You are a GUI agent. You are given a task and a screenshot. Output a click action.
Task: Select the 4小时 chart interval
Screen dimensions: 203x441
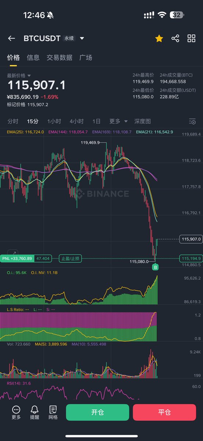pyautogui.click(x=77, y=121)
